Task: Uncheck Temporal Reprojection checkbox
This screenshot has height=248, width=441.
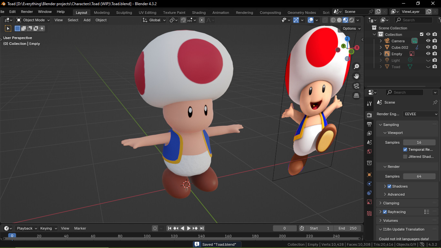Action: coord(405,150)
